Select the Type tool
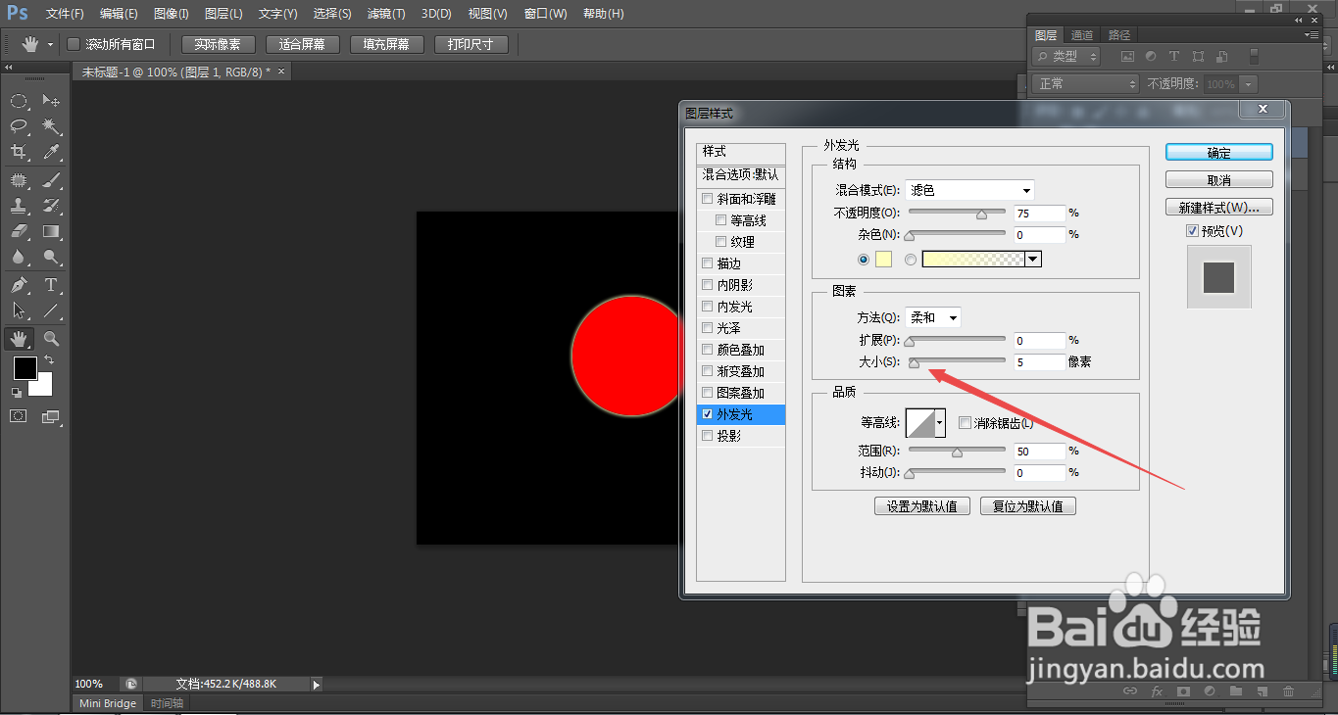 coord(51,285)
